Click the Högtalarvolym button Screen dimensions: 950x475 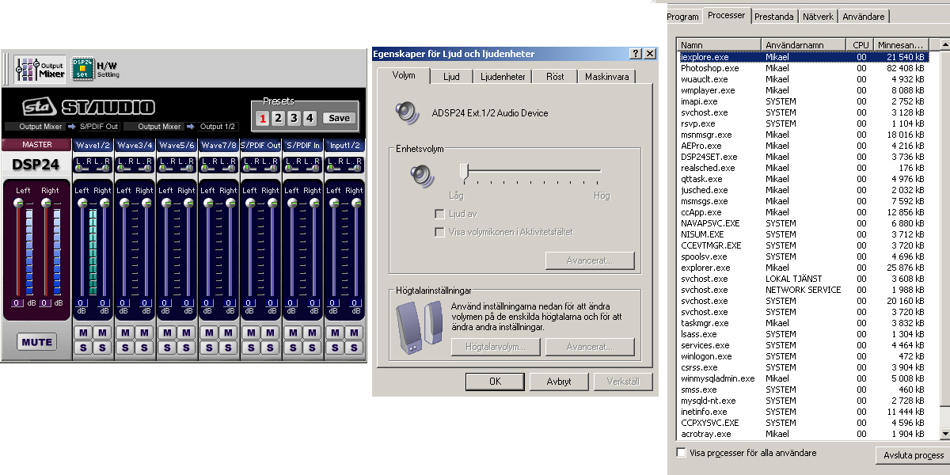point(496,347)
